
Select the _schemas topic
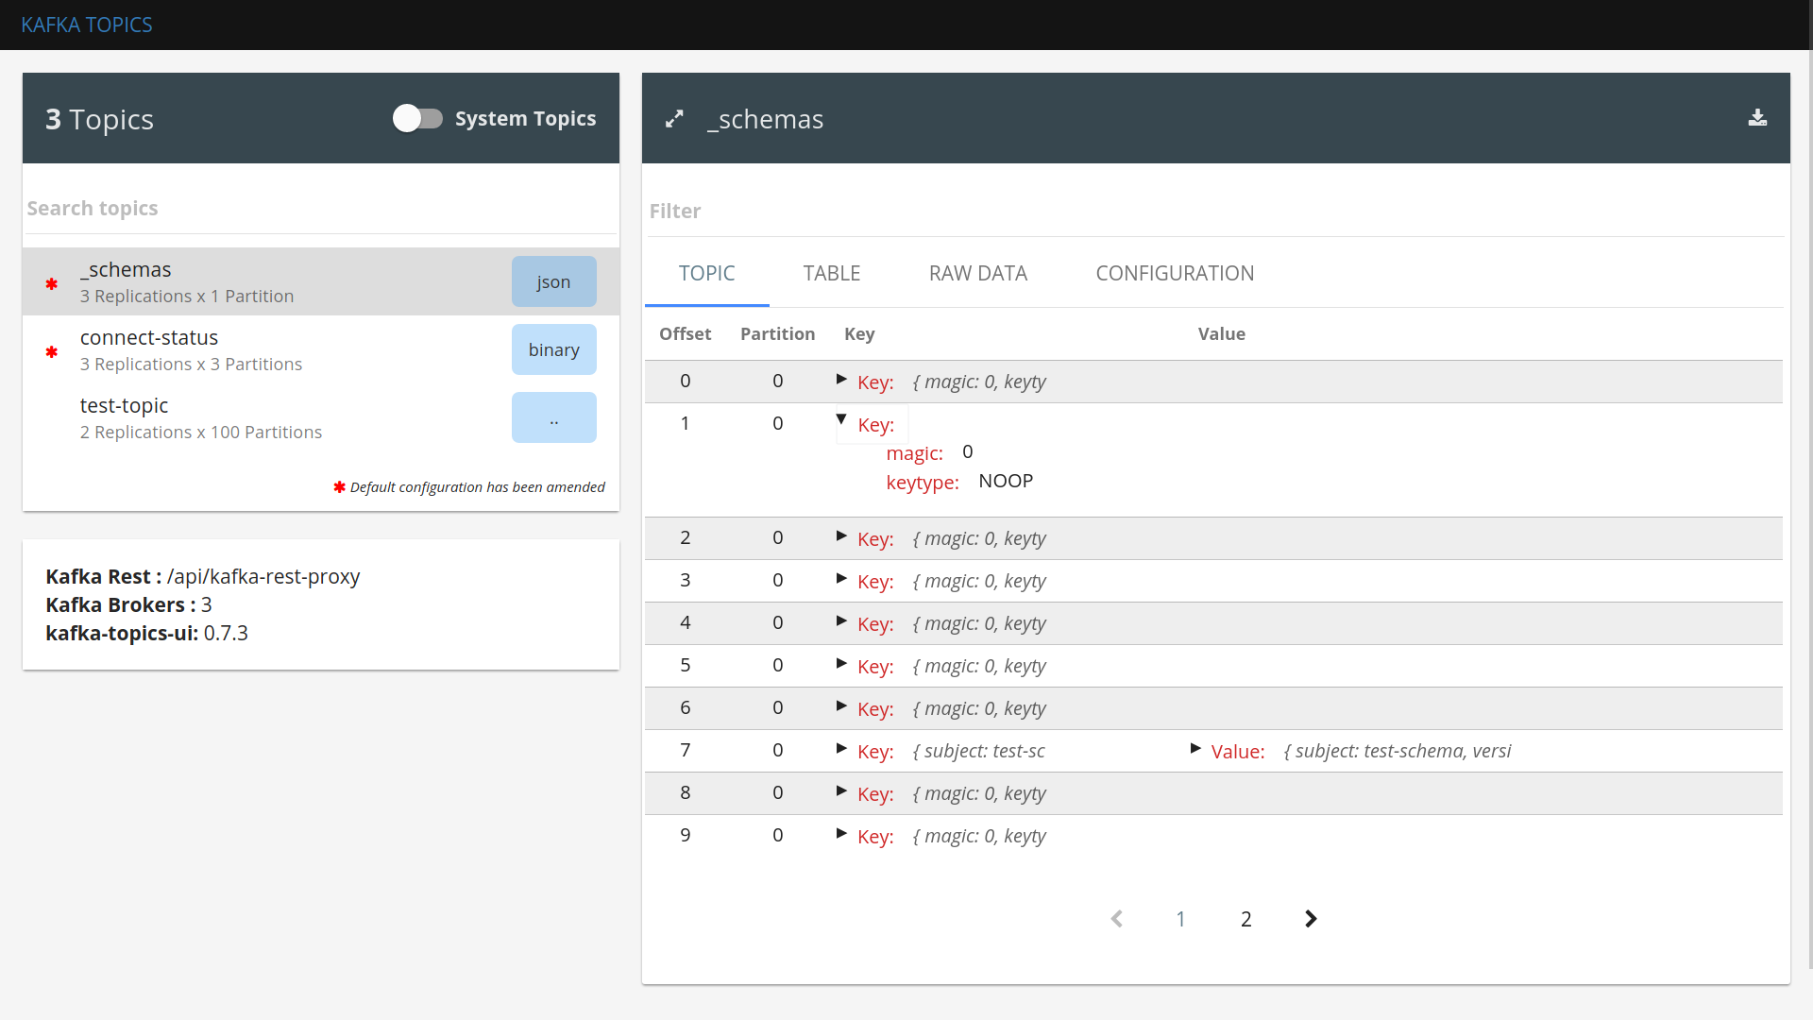point(321,281)
